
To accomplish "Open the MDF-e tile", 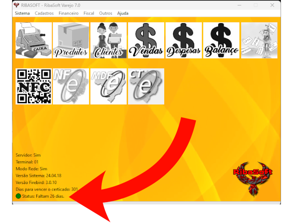I will point(109,86).
